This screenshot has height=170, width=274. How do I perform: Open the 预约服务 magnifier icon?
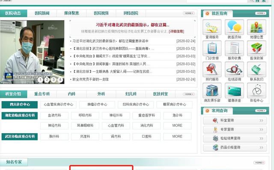tap(212, 69)
